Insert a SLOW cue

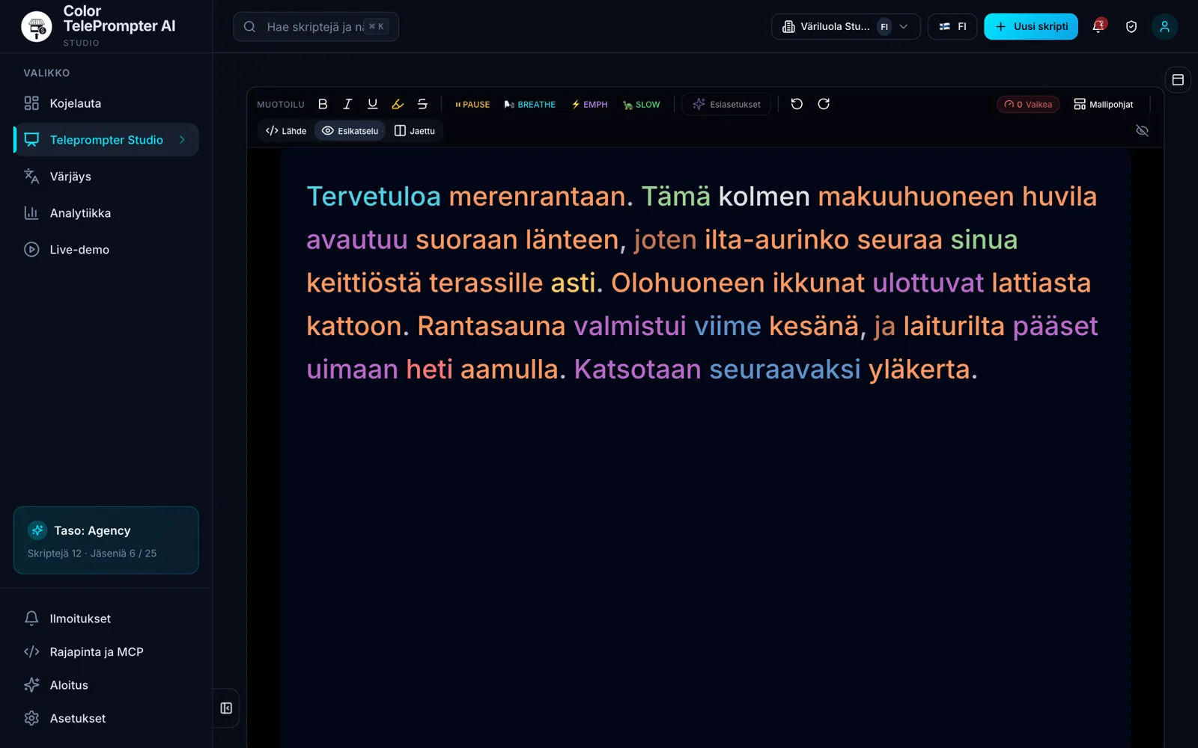[x=642, y=105]
